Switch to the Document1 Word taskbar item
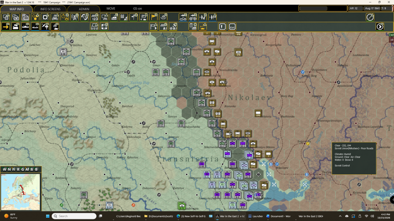The width and height of the screenshot is (394, 221). [279, 216]
